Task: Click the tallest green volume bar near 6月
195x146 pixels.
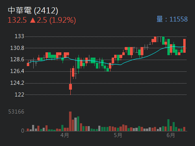Action: coord(168,125)
